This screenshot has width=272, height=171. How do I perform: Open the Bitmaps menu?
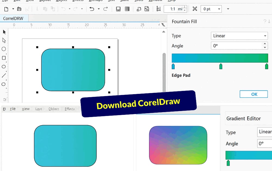(95, 1)
